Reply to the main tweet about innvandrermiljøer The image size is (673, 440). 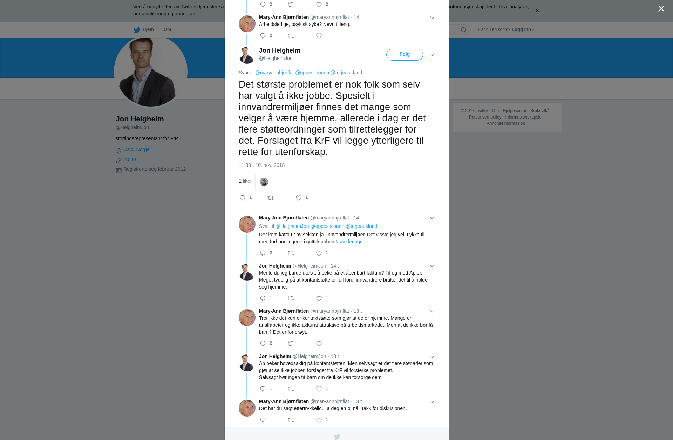(x=243, y=198)
